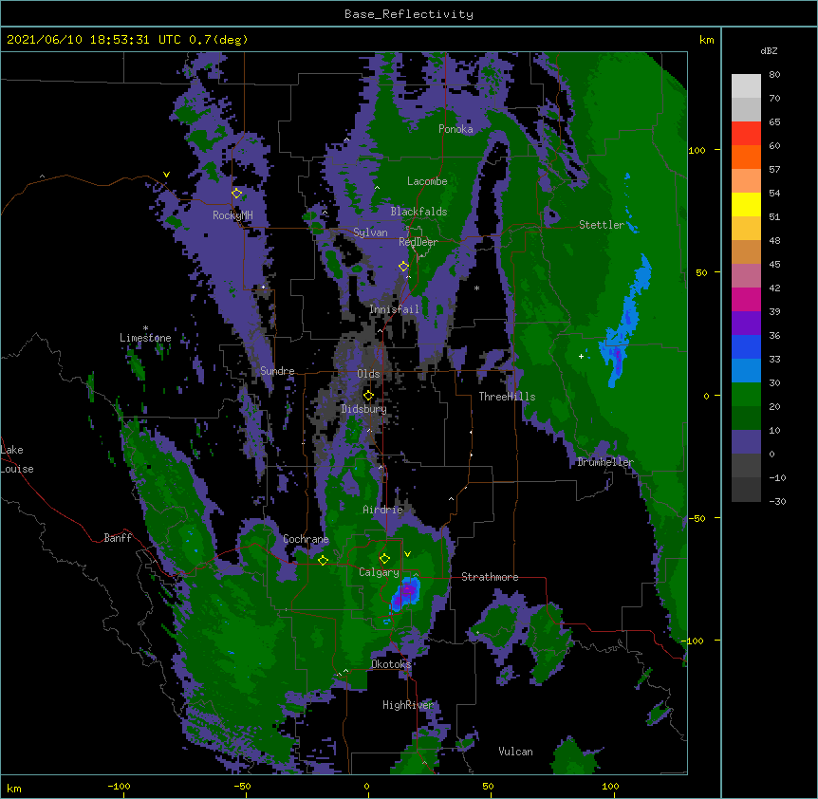Click the white plus marker west of the blue Stettler cell

(x=581, y=356)
